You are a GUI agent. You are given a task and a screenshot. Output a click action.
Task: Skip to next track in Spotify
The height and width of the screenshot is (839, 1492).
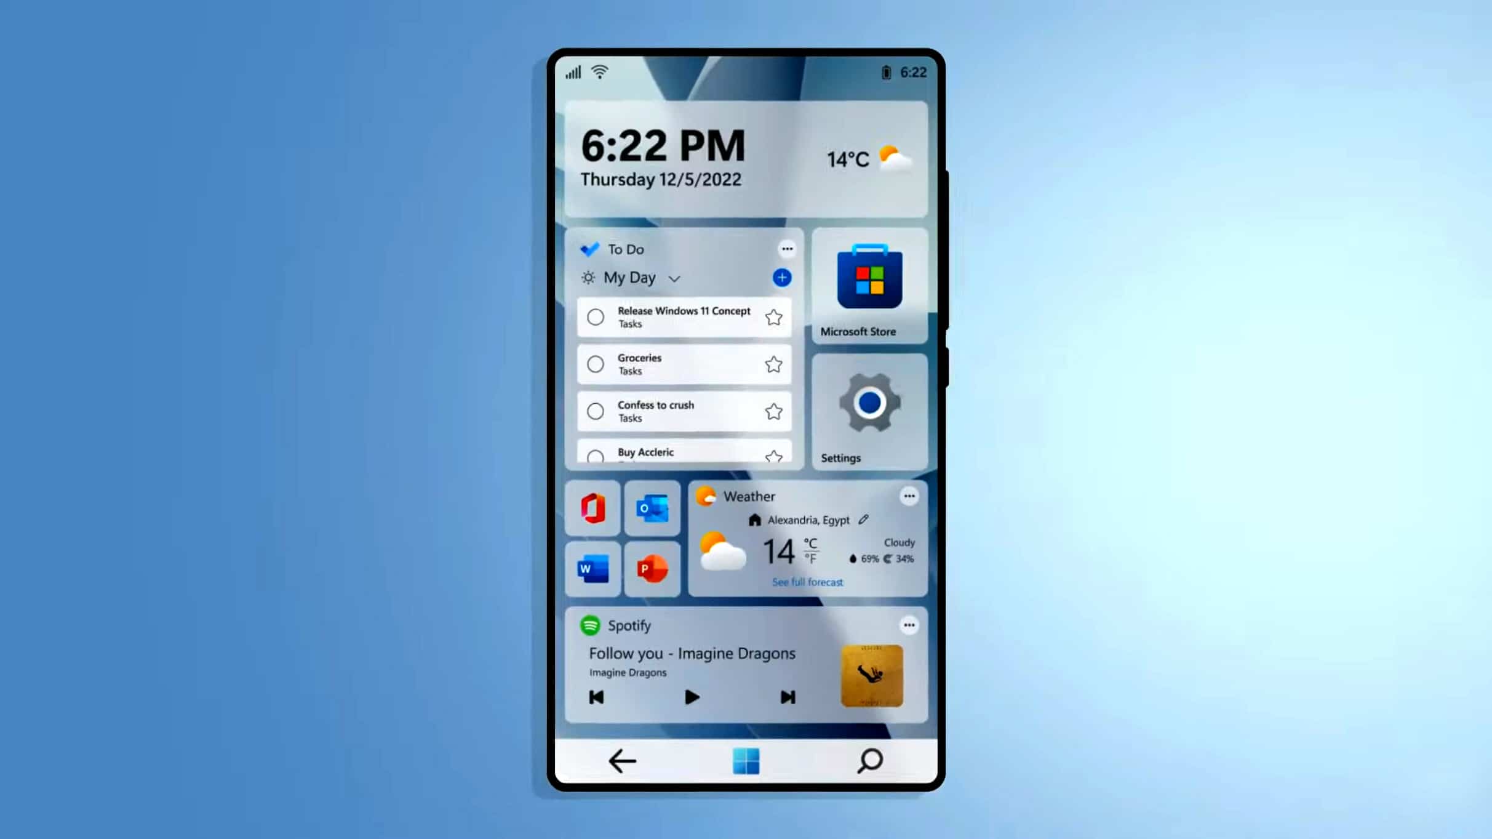[x=788, y=697]
